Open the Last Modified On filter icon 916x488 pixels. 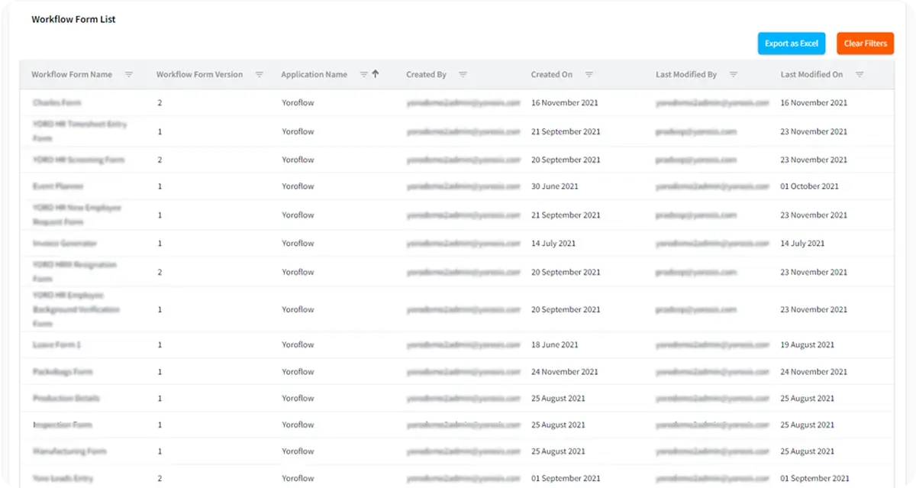pos(860,74)
